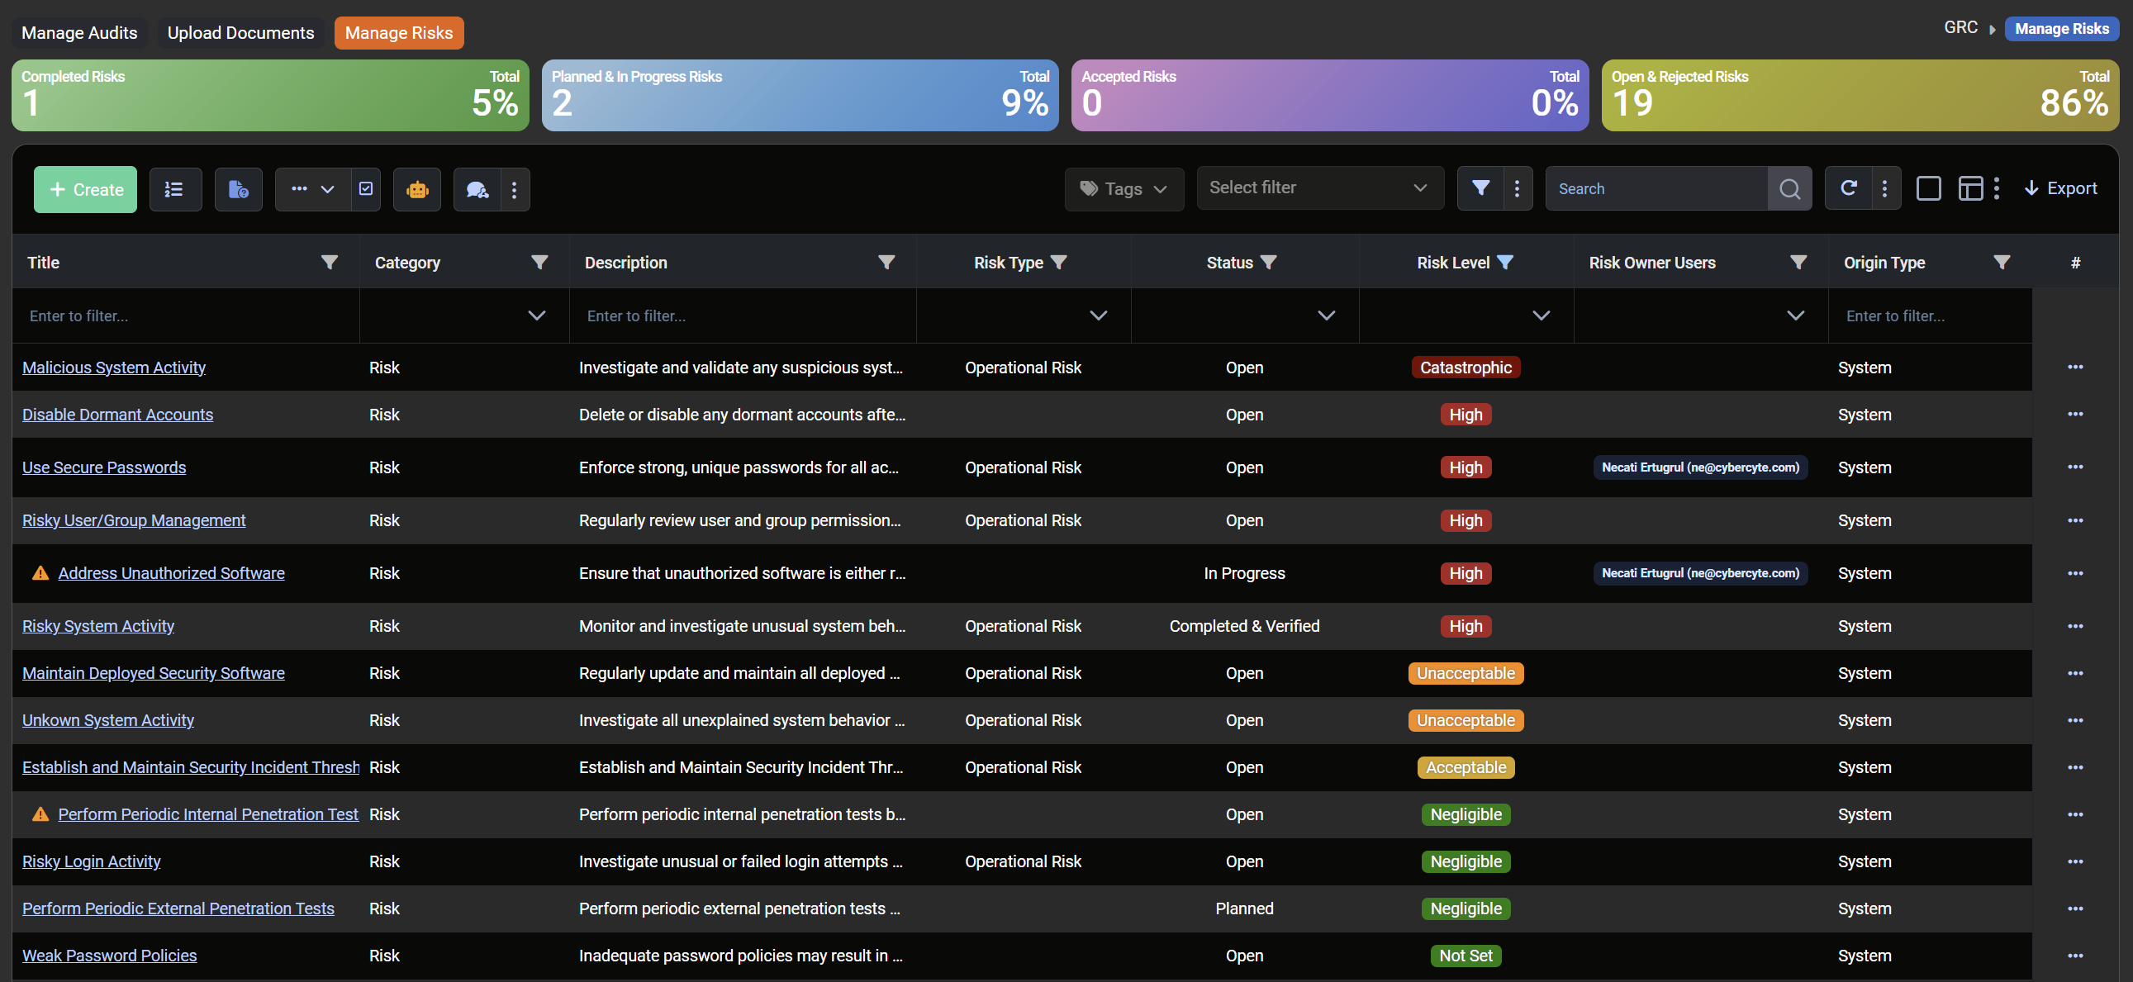Click the table layout columns icon
2133x982 pixels.
click(x=1970, y=189)
